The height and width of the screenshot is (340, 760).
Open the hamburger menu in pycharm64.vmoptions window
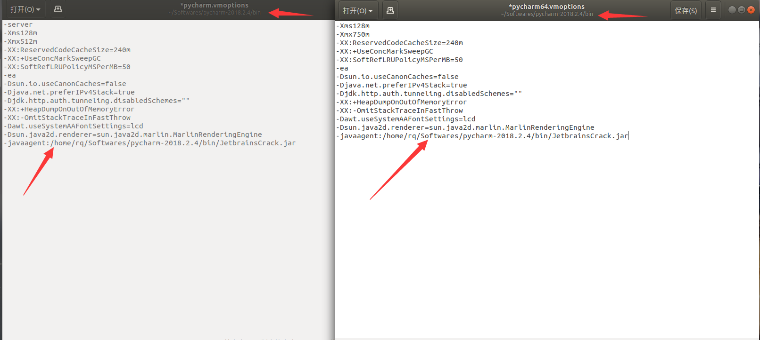(x=713, y=10)
